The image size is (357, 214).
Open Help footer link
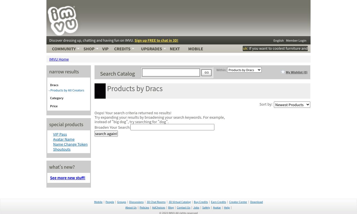pyautogui.click(x=227, y=208)
